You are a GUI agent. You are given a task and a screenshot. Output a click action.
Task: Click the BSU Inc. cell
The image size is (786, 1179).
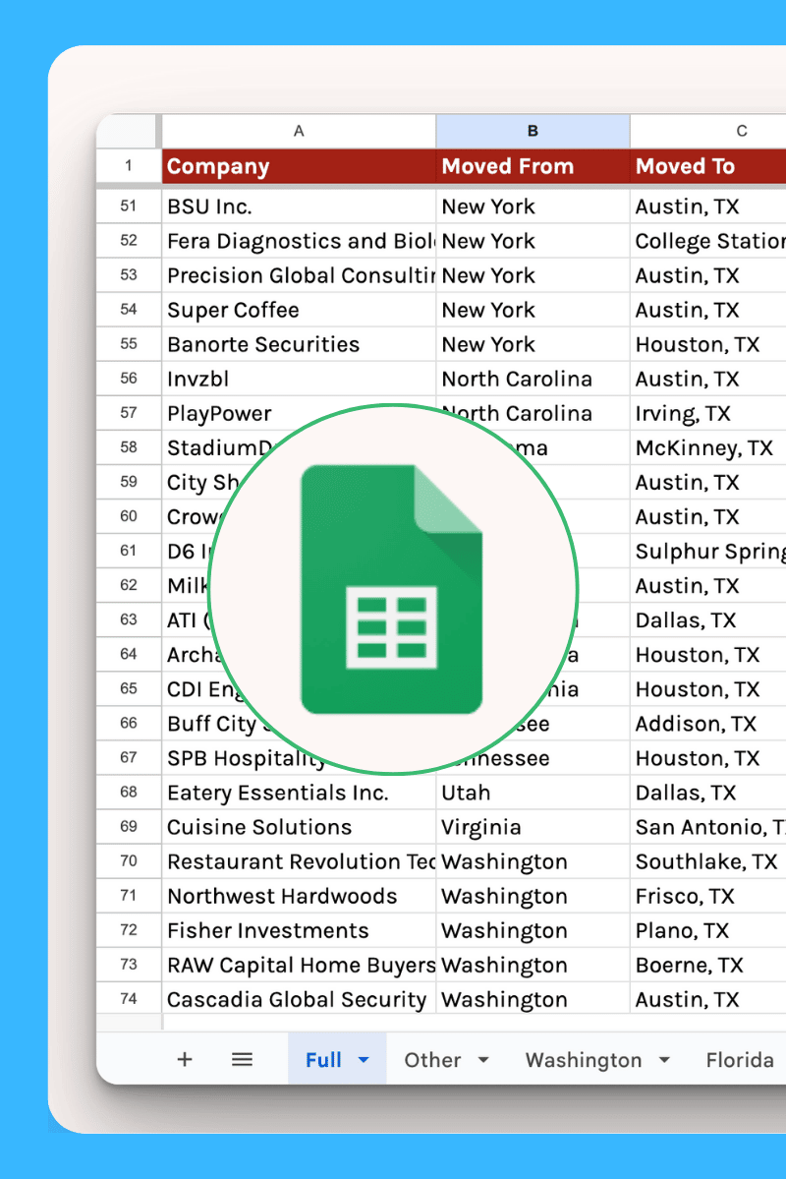299,206
